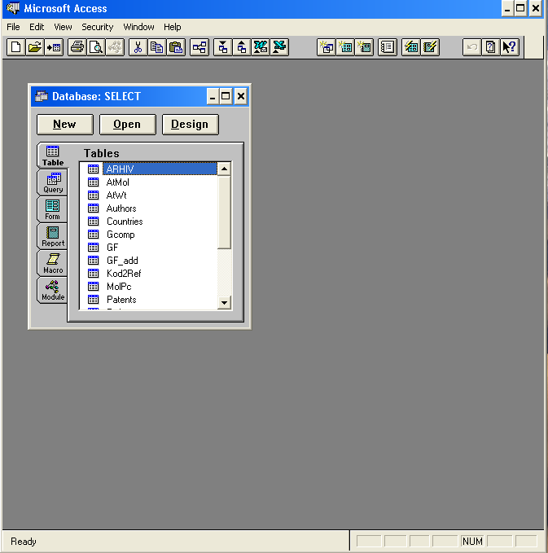Click the Open Database folder icon
This screenshot has width=548, height=553.
(35, 47)
